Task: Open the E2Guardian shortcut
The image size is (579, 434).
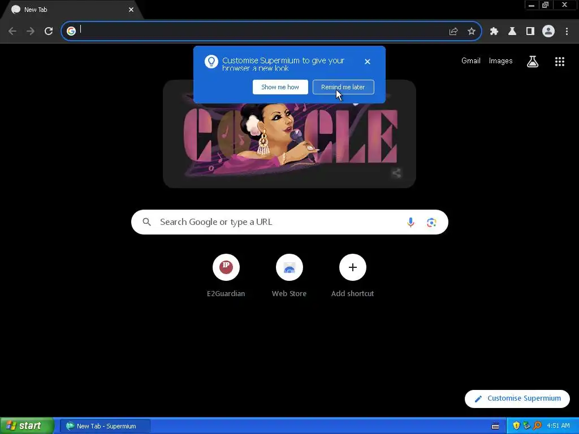Action: pyautogui.click(x=226, y=275)
